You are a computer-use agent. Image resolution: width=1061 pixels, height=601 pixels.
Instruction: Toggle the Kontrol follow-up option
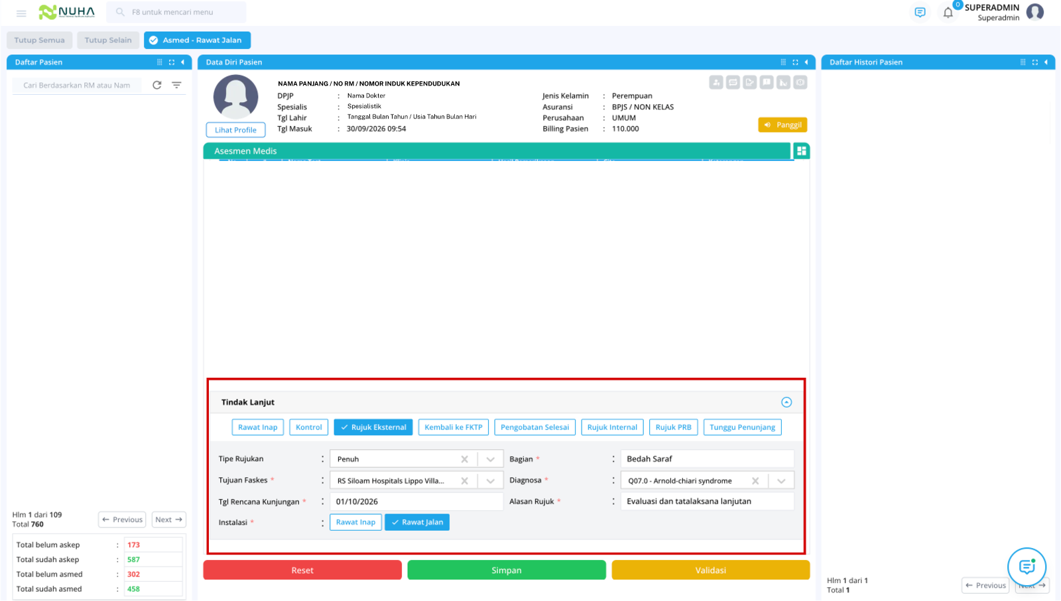(x=309, y=427)
